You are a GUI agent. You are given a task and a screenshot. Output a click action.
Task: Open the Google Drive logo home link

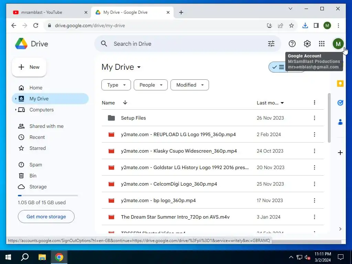[x=32, y=44]
